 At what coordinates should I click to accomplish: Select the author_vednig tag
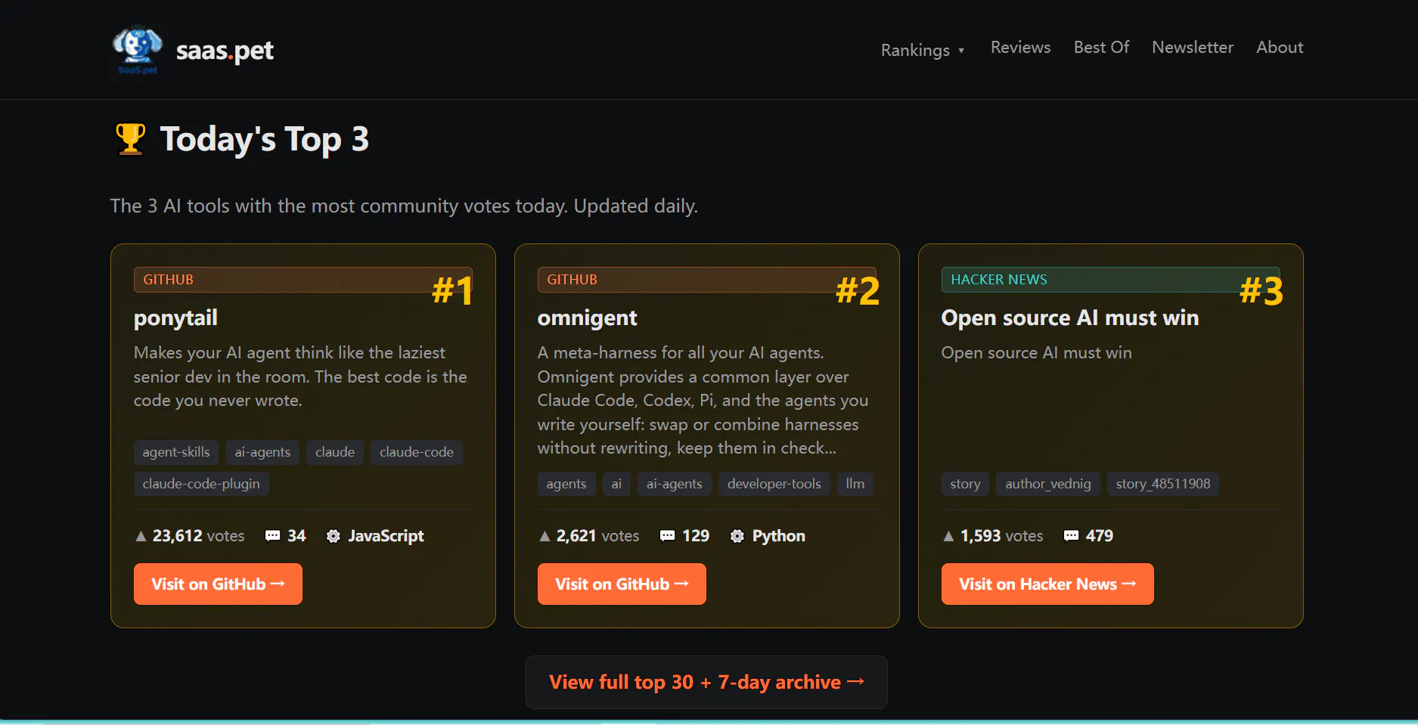[1048, 484]
